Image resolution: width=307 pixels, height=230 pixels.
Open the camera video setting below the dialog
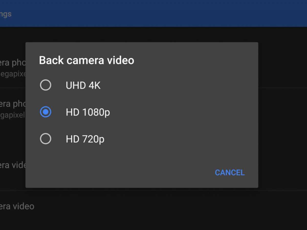[17, 206]
